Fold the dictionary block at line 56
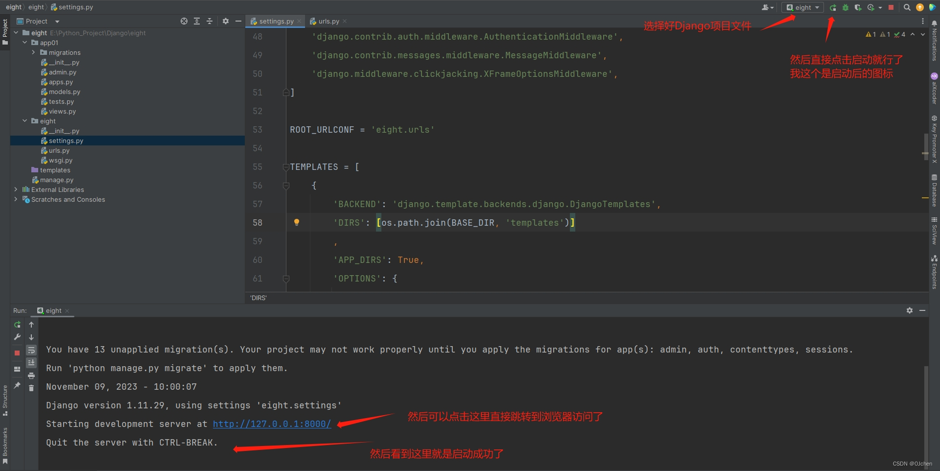940x471 pixels. [286, 186]
